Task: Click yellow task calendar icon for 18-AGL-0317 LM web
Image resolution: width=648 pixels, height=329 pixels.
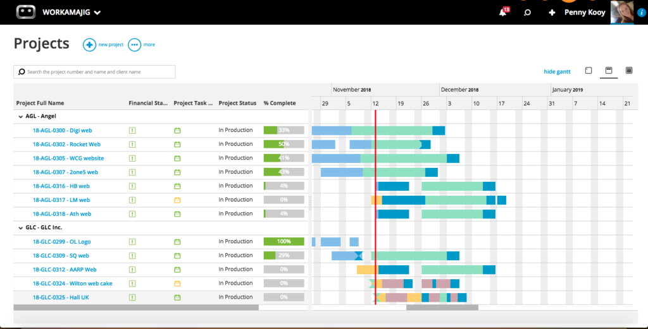Action: coord(177,200)
